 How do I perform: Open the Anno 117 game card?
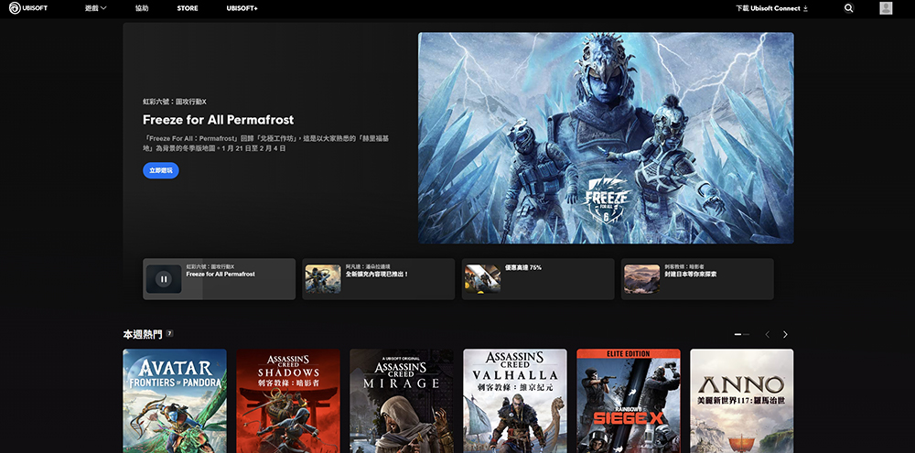742,401
